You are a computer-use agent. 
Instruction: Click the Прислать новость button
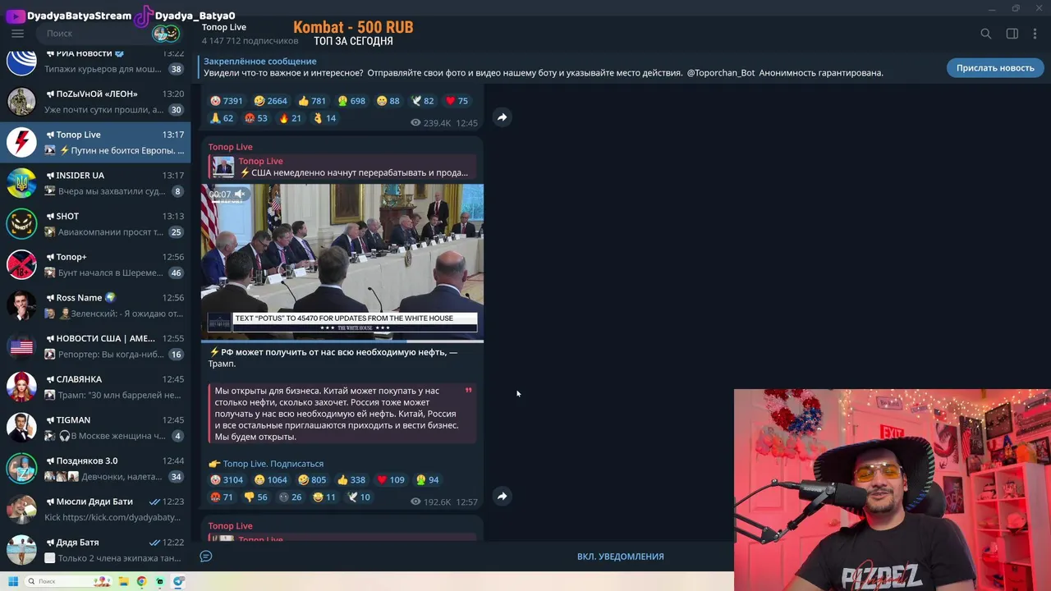[x=994, y=68]
